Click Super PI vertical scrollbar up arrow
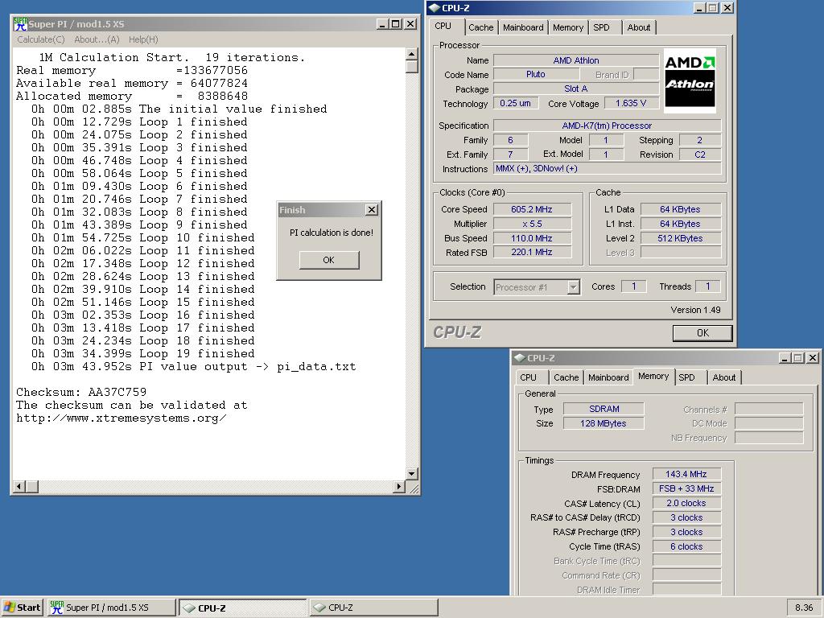Image resolution: width=824 pixels, height=618 pixels. (x=411, y=54)
